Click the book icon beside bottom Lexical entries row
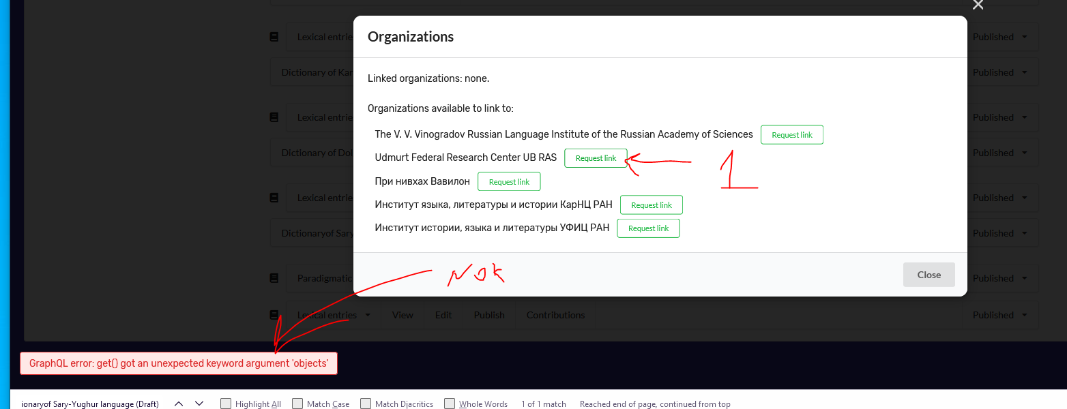Image resolution: width=1067 pixels, height=409 pixels. tap(274, 315)
